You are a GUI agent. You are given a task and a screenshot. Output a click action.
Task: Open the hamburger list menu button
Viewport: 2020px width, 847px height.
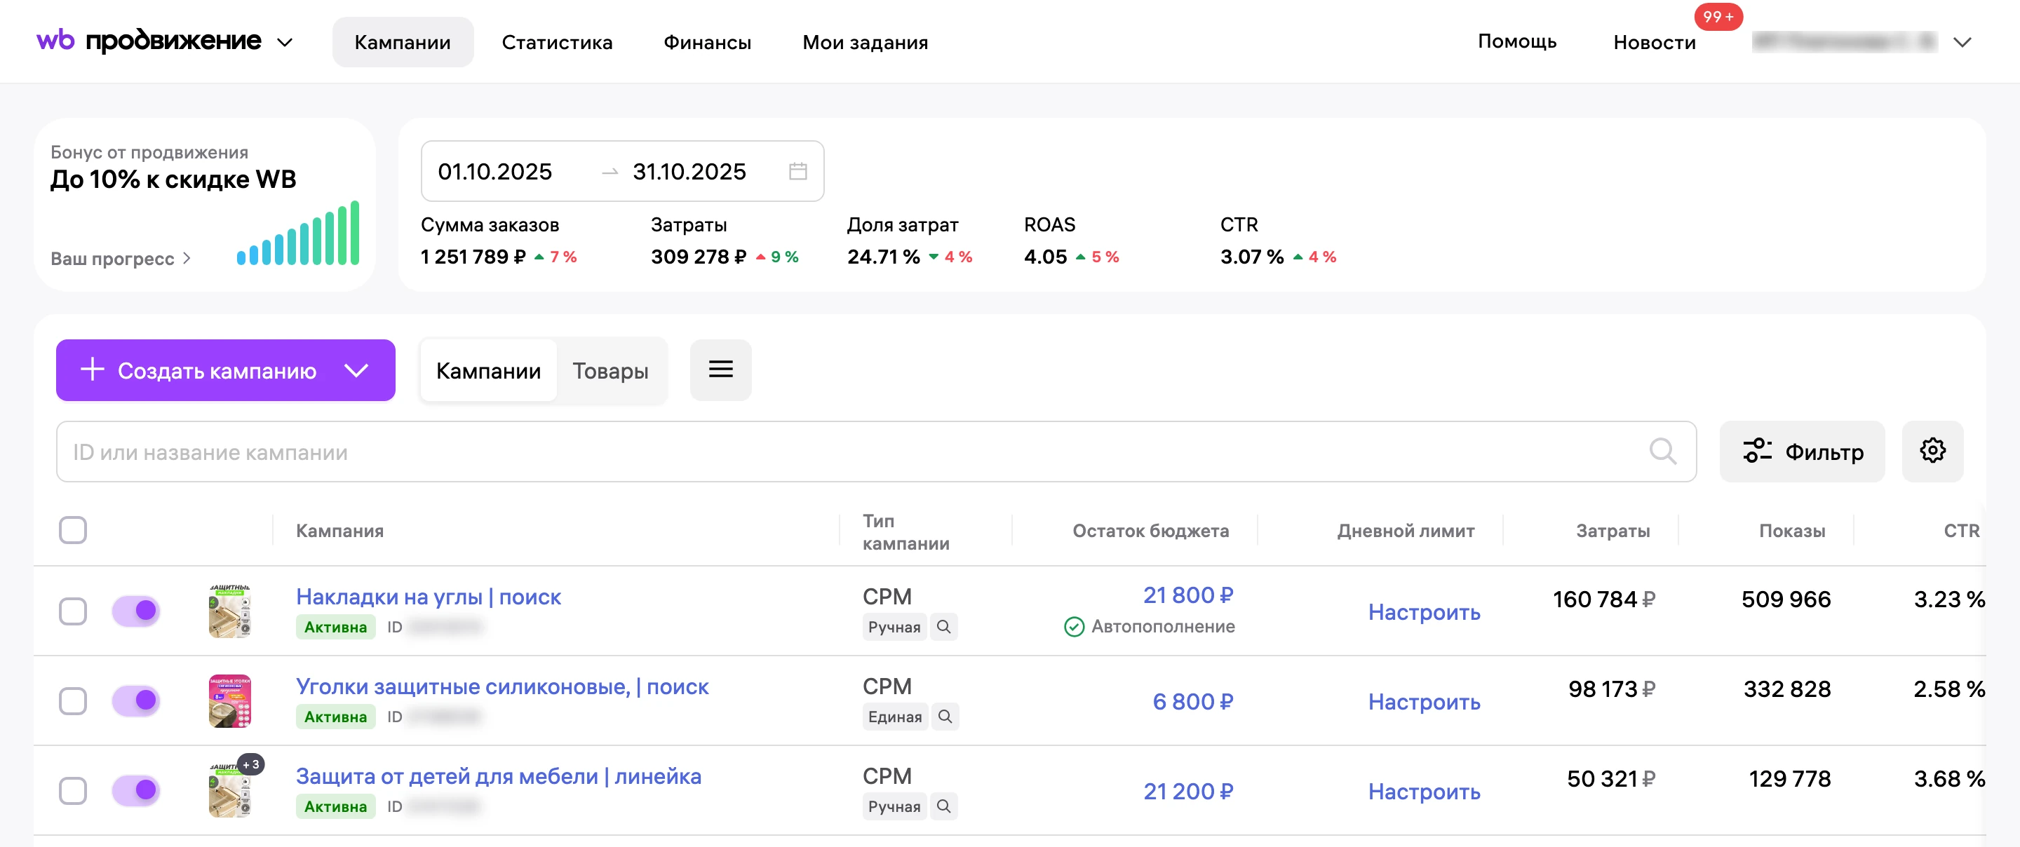pos(720,370)
